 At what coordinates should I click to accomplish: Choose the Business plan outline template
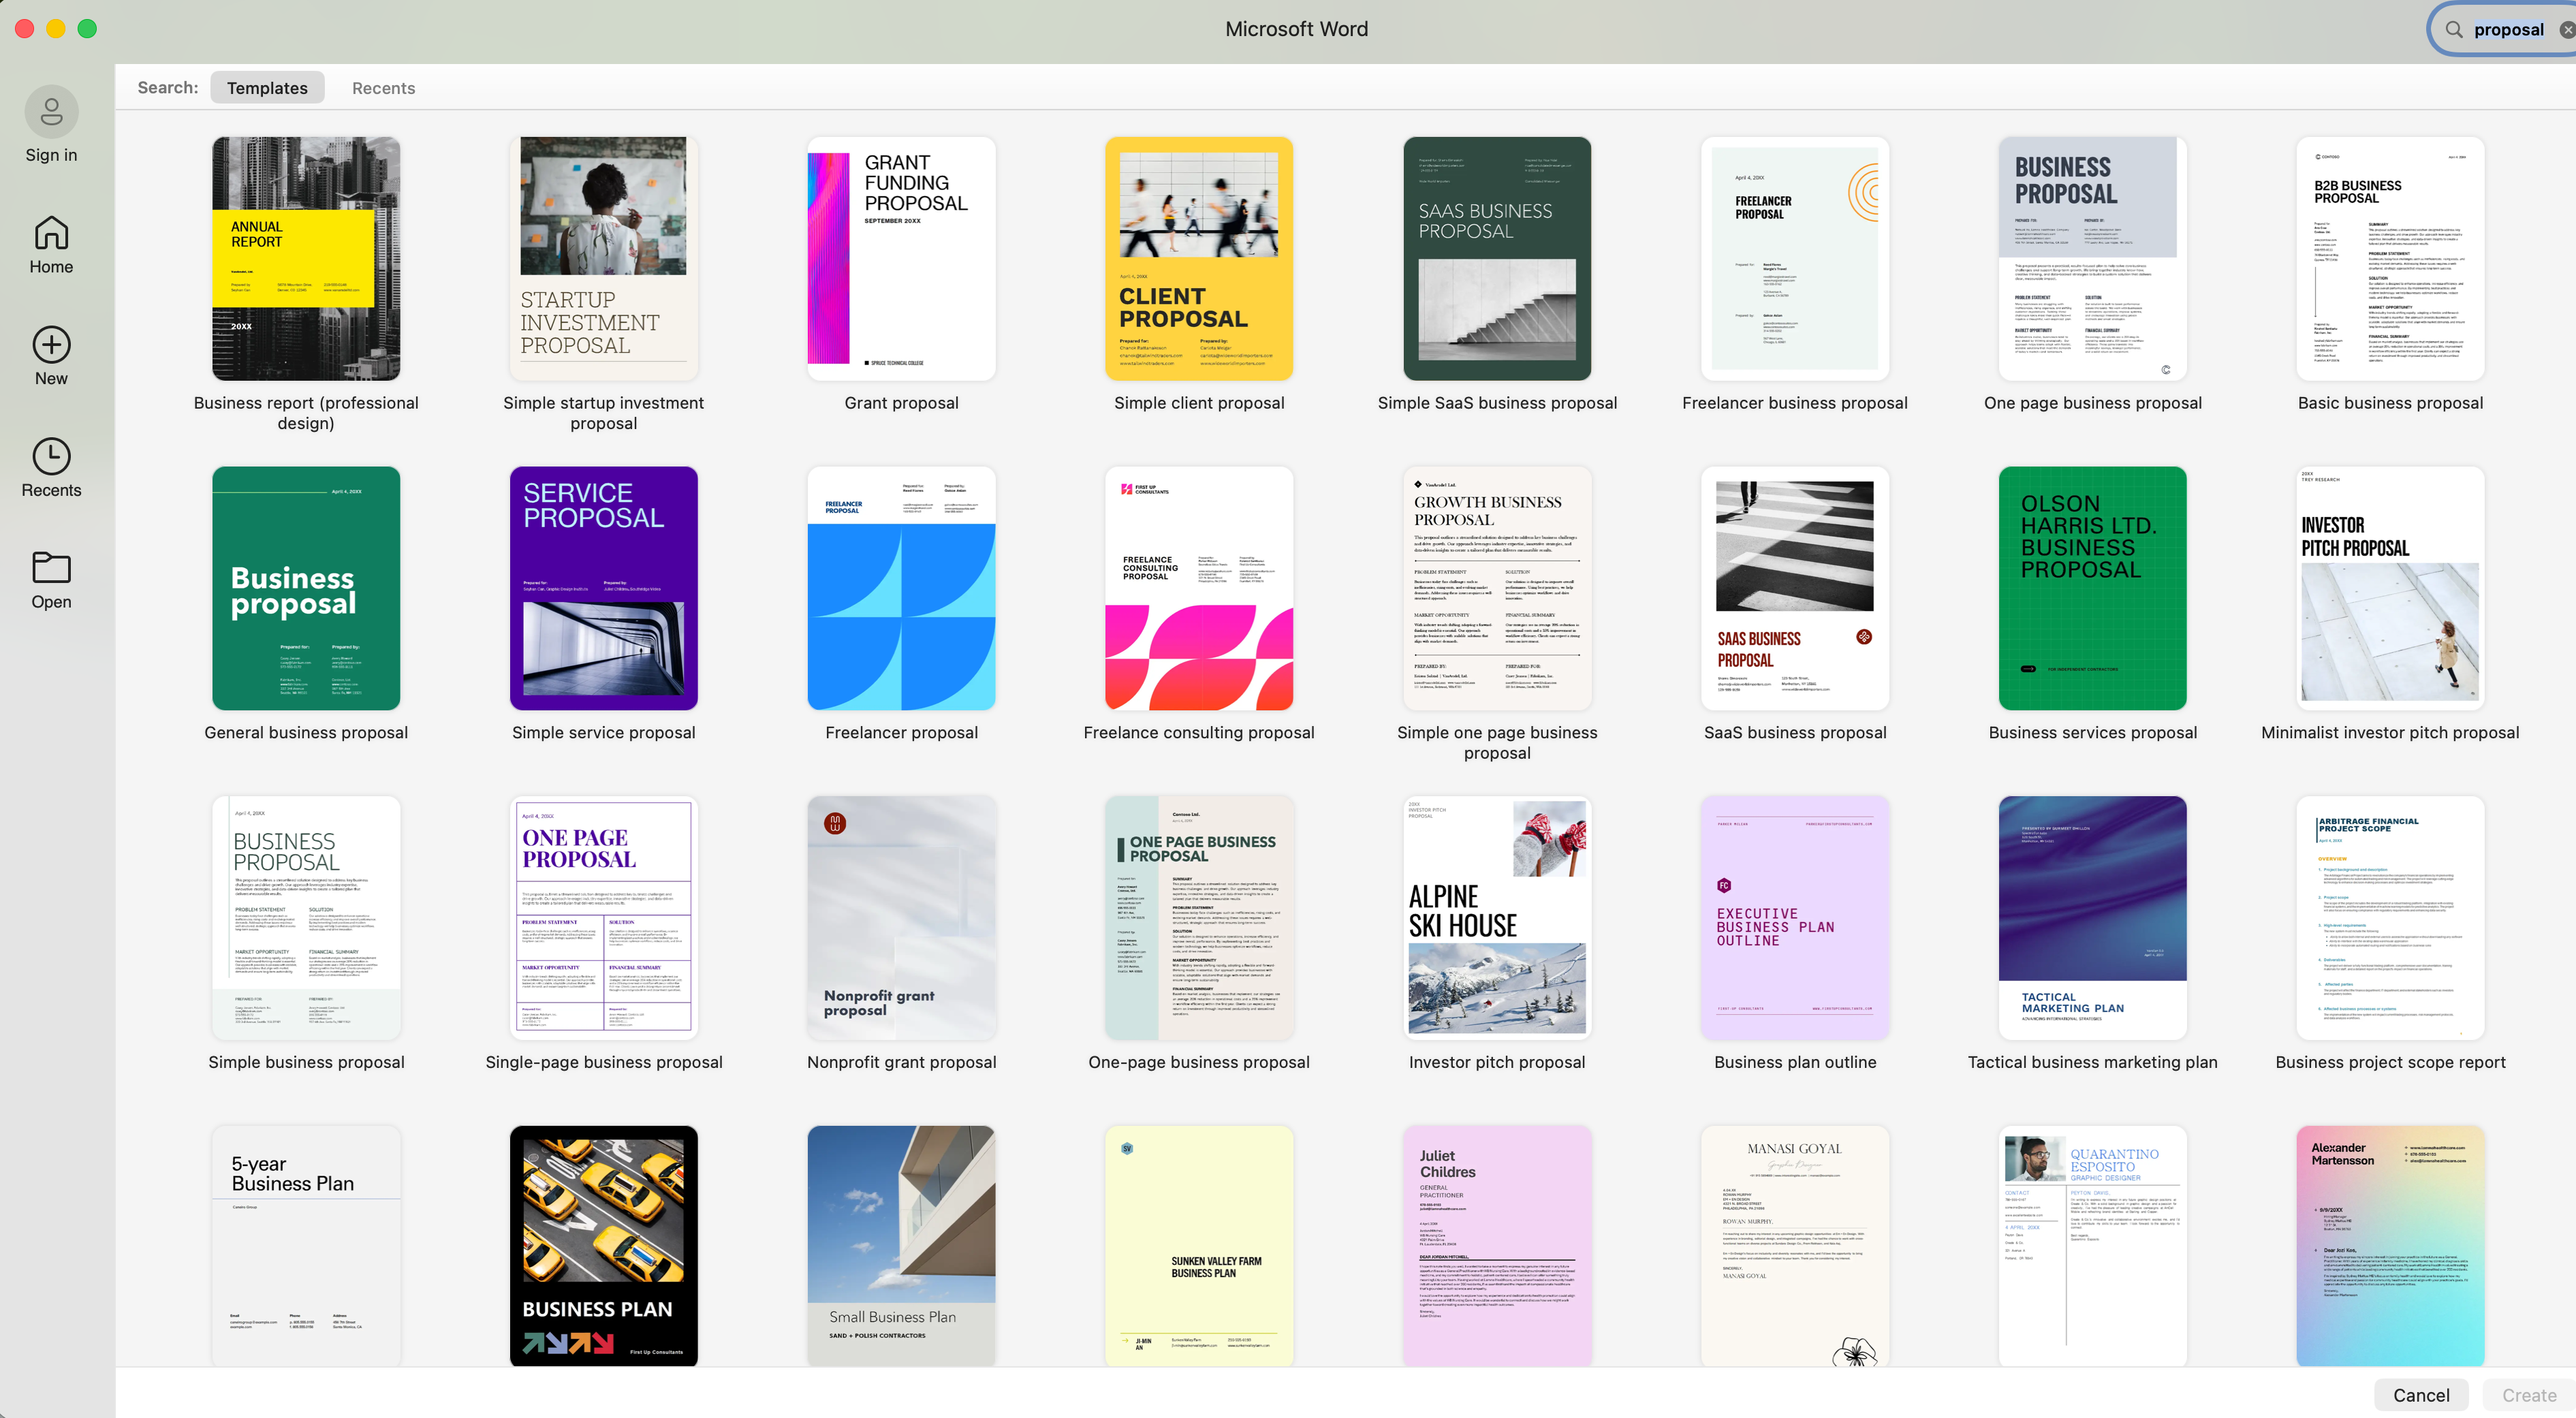pos(1795,918)
